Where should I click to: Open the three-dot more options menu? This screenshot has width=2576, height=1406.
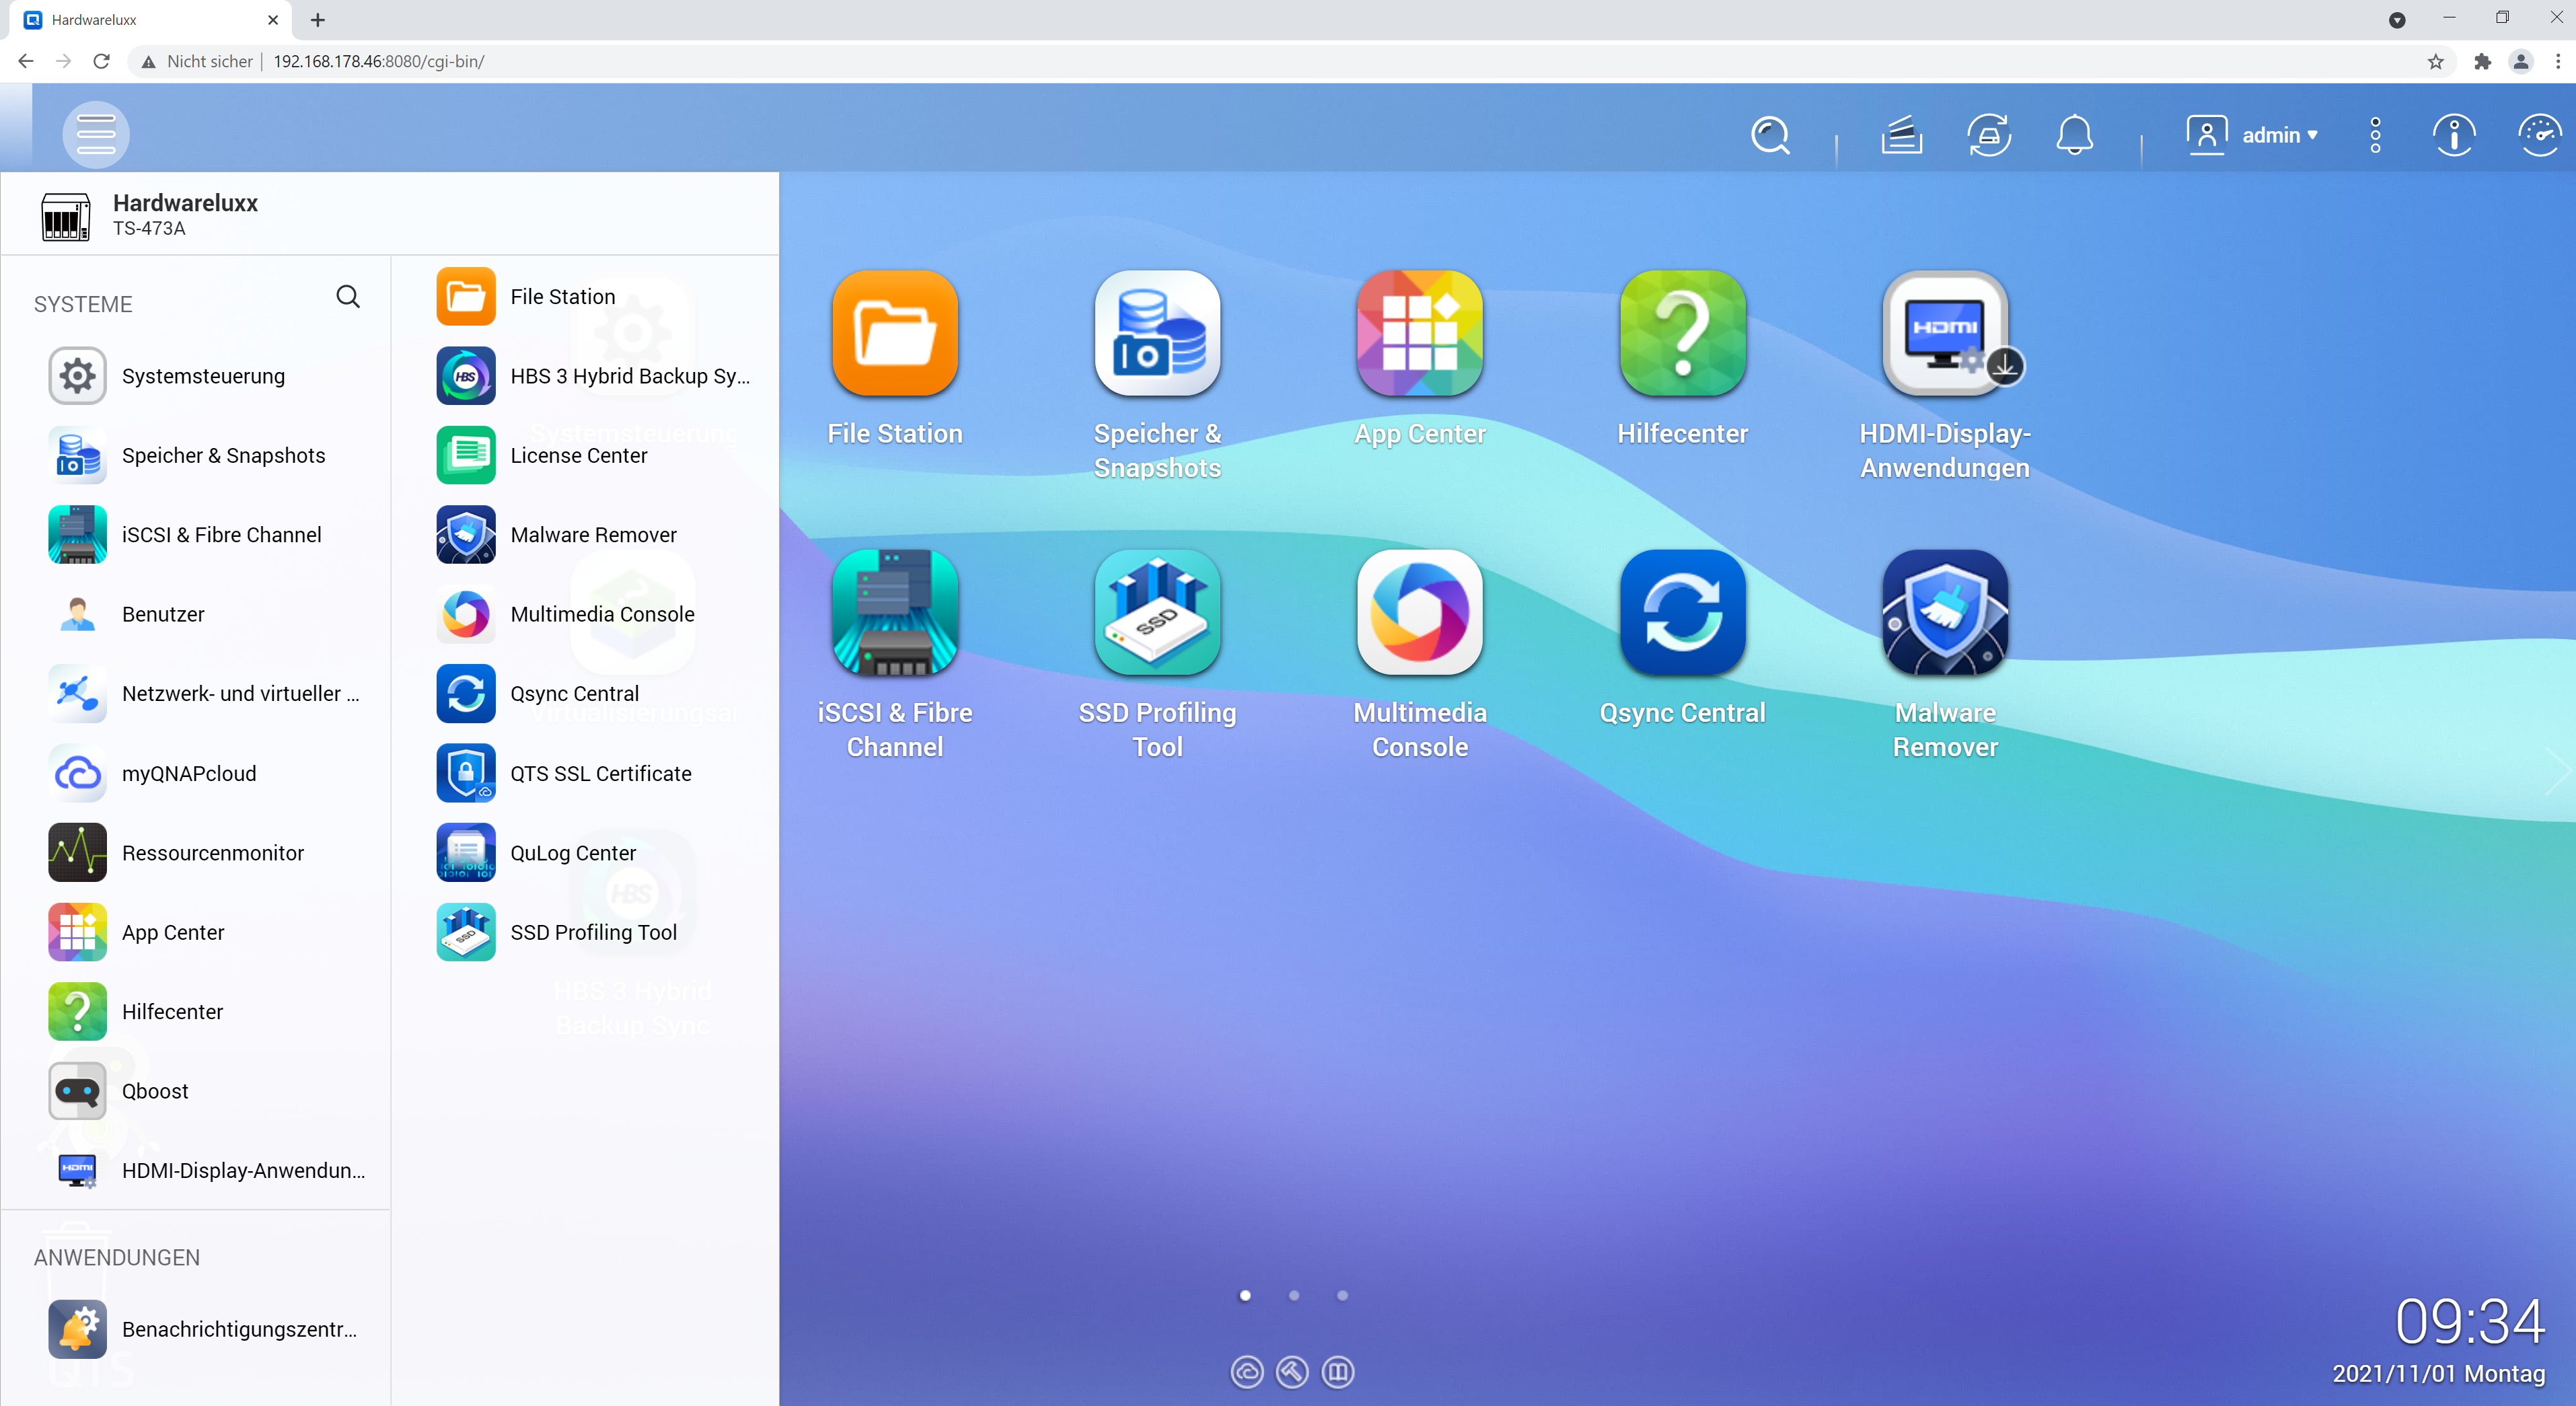(2375, 135)
